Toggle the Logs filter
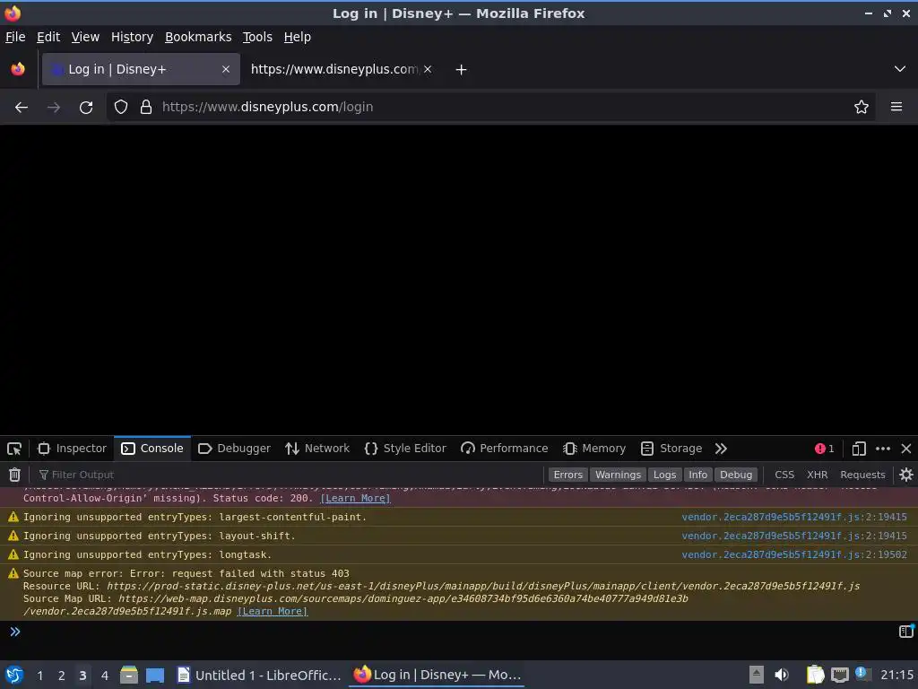 tap(664, 475)
